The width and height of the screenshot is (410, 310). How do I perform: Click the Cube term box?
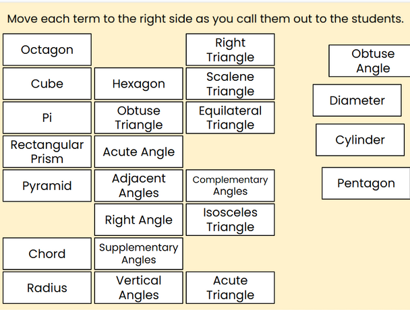pos(47,84)
